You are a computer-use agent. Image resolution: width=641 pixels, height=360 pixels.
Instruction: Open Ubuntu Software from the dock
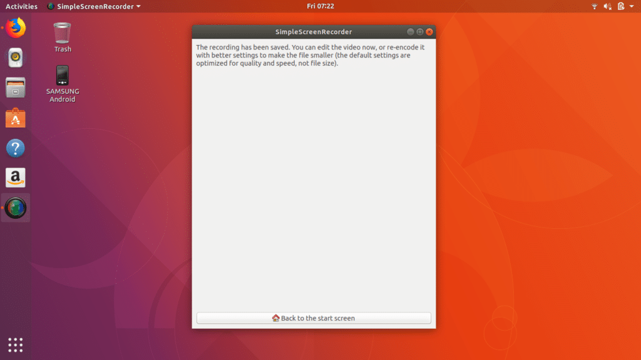[x=15, y=117]
